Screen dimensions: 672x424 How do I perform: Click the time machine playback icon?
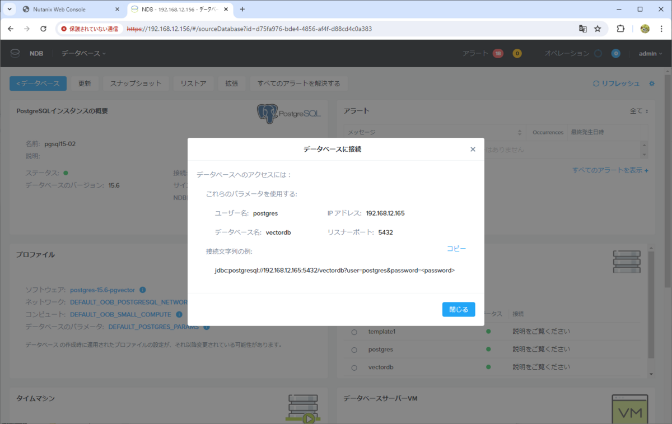pyautogui.click(x=302, y=408)
